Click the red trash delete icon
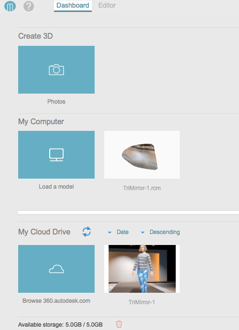Screen dimensions: 239x330 (x=119, y=324)
